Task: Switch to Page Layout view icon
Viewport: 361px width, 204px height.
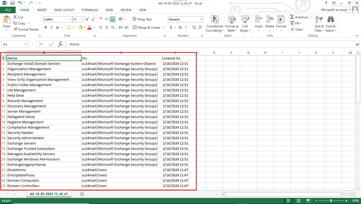Action: [299, 201]
